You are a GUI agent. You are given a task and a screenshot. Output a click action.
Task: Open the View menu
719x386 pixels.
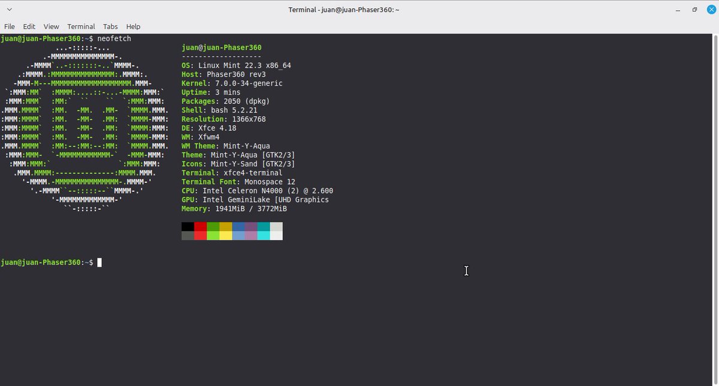click(x=52, y=26)
